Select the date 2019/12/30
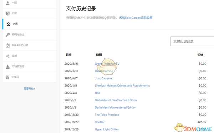 (72, 115)
